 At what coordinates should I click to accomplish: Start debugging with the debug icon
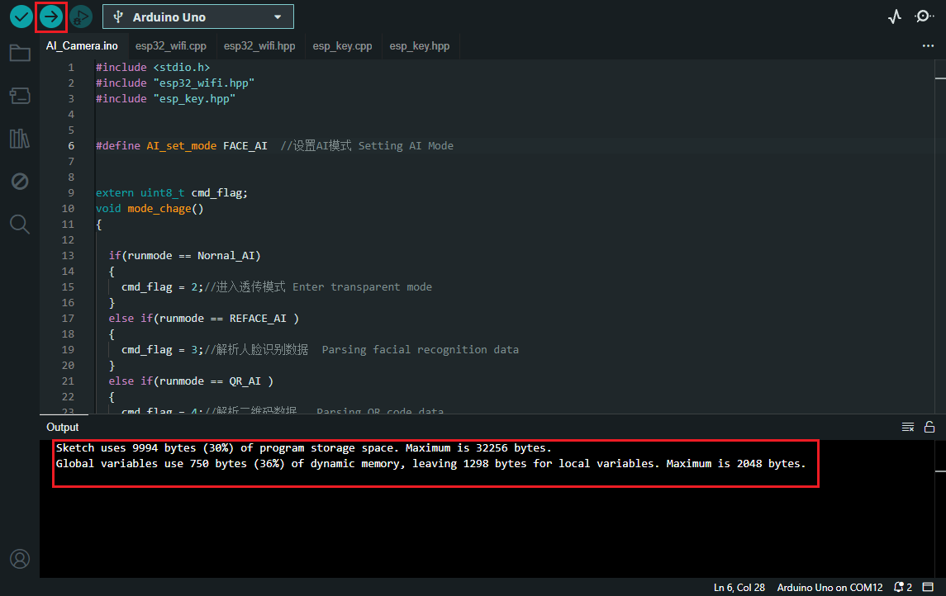coord(81,17)
